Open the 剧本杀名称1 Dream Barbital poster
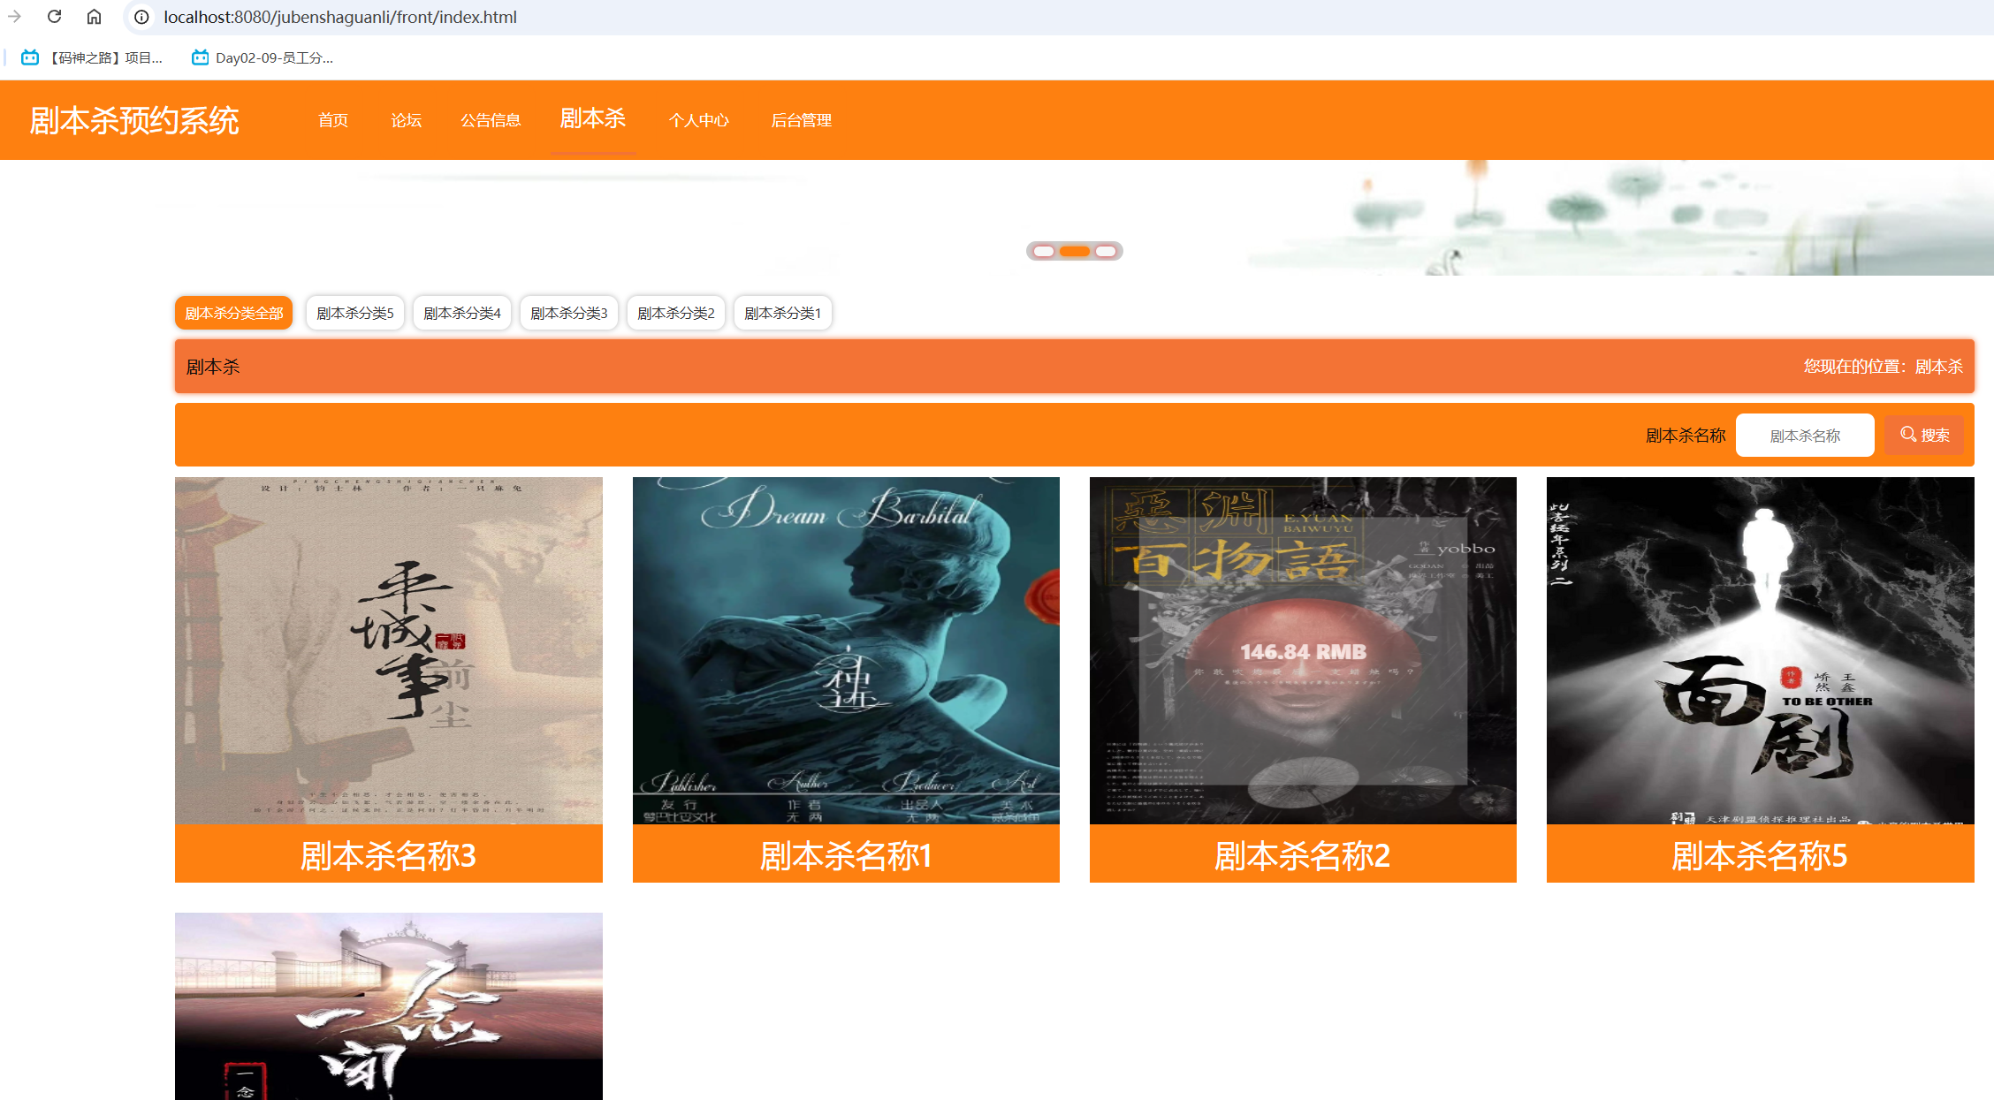 click(x=846, y=651)
